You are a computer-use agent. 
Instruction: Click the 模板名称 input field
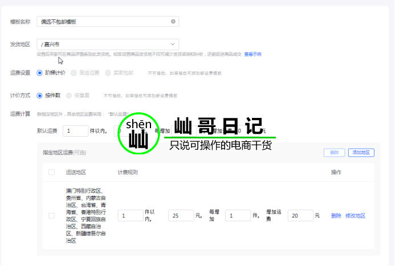(x=108, y=22)
